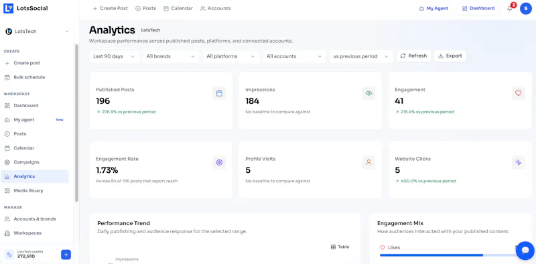Go to Dashboard in the sidebar
This screenshot has height=264, width=536.
point(35,106)
